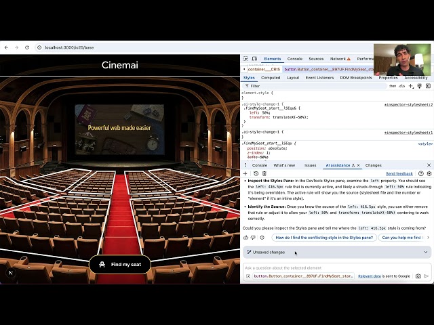Click the selected element chip in prompt
Viewport: 434px width, 325px height.
click(x=303, y=276)
